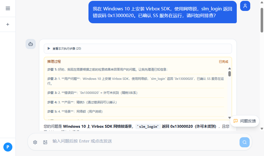The height and width of the screenshot is (156, 264).
Task: Click the blue user question bubble
Action: (163, 12)
